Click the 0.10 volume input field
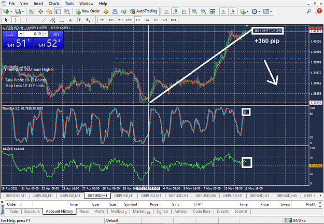 click(33, 34)
